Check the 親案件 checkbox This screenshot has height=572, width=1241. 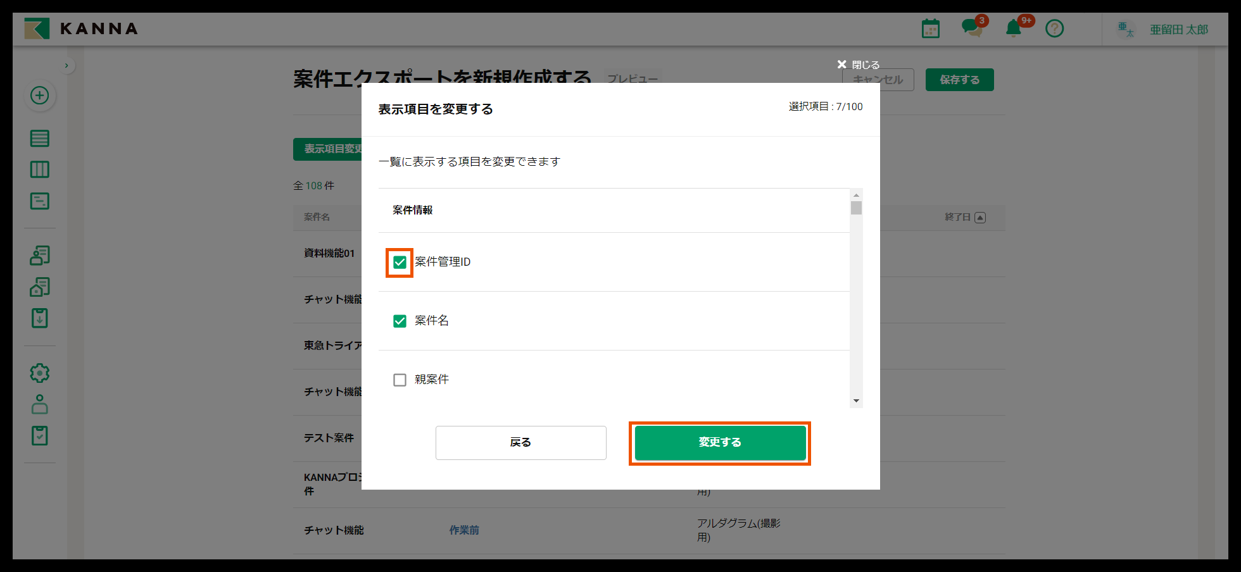400,380
